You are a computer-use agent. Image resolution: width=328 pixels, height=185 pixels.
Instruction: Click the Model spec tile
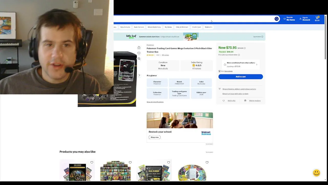[x=179, y=83]
